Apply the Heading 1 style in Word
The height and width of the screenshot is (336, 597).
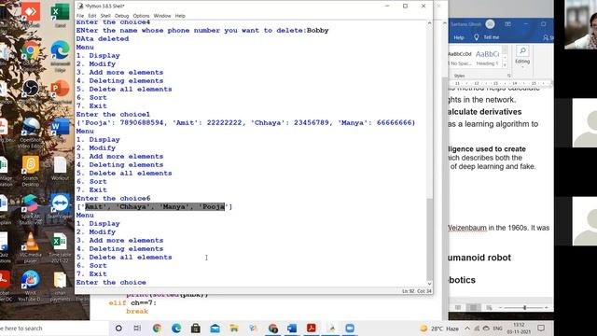tap(487, 58)
